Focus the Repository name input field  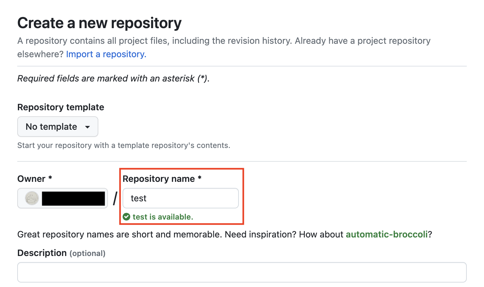[x=180, y=198]
